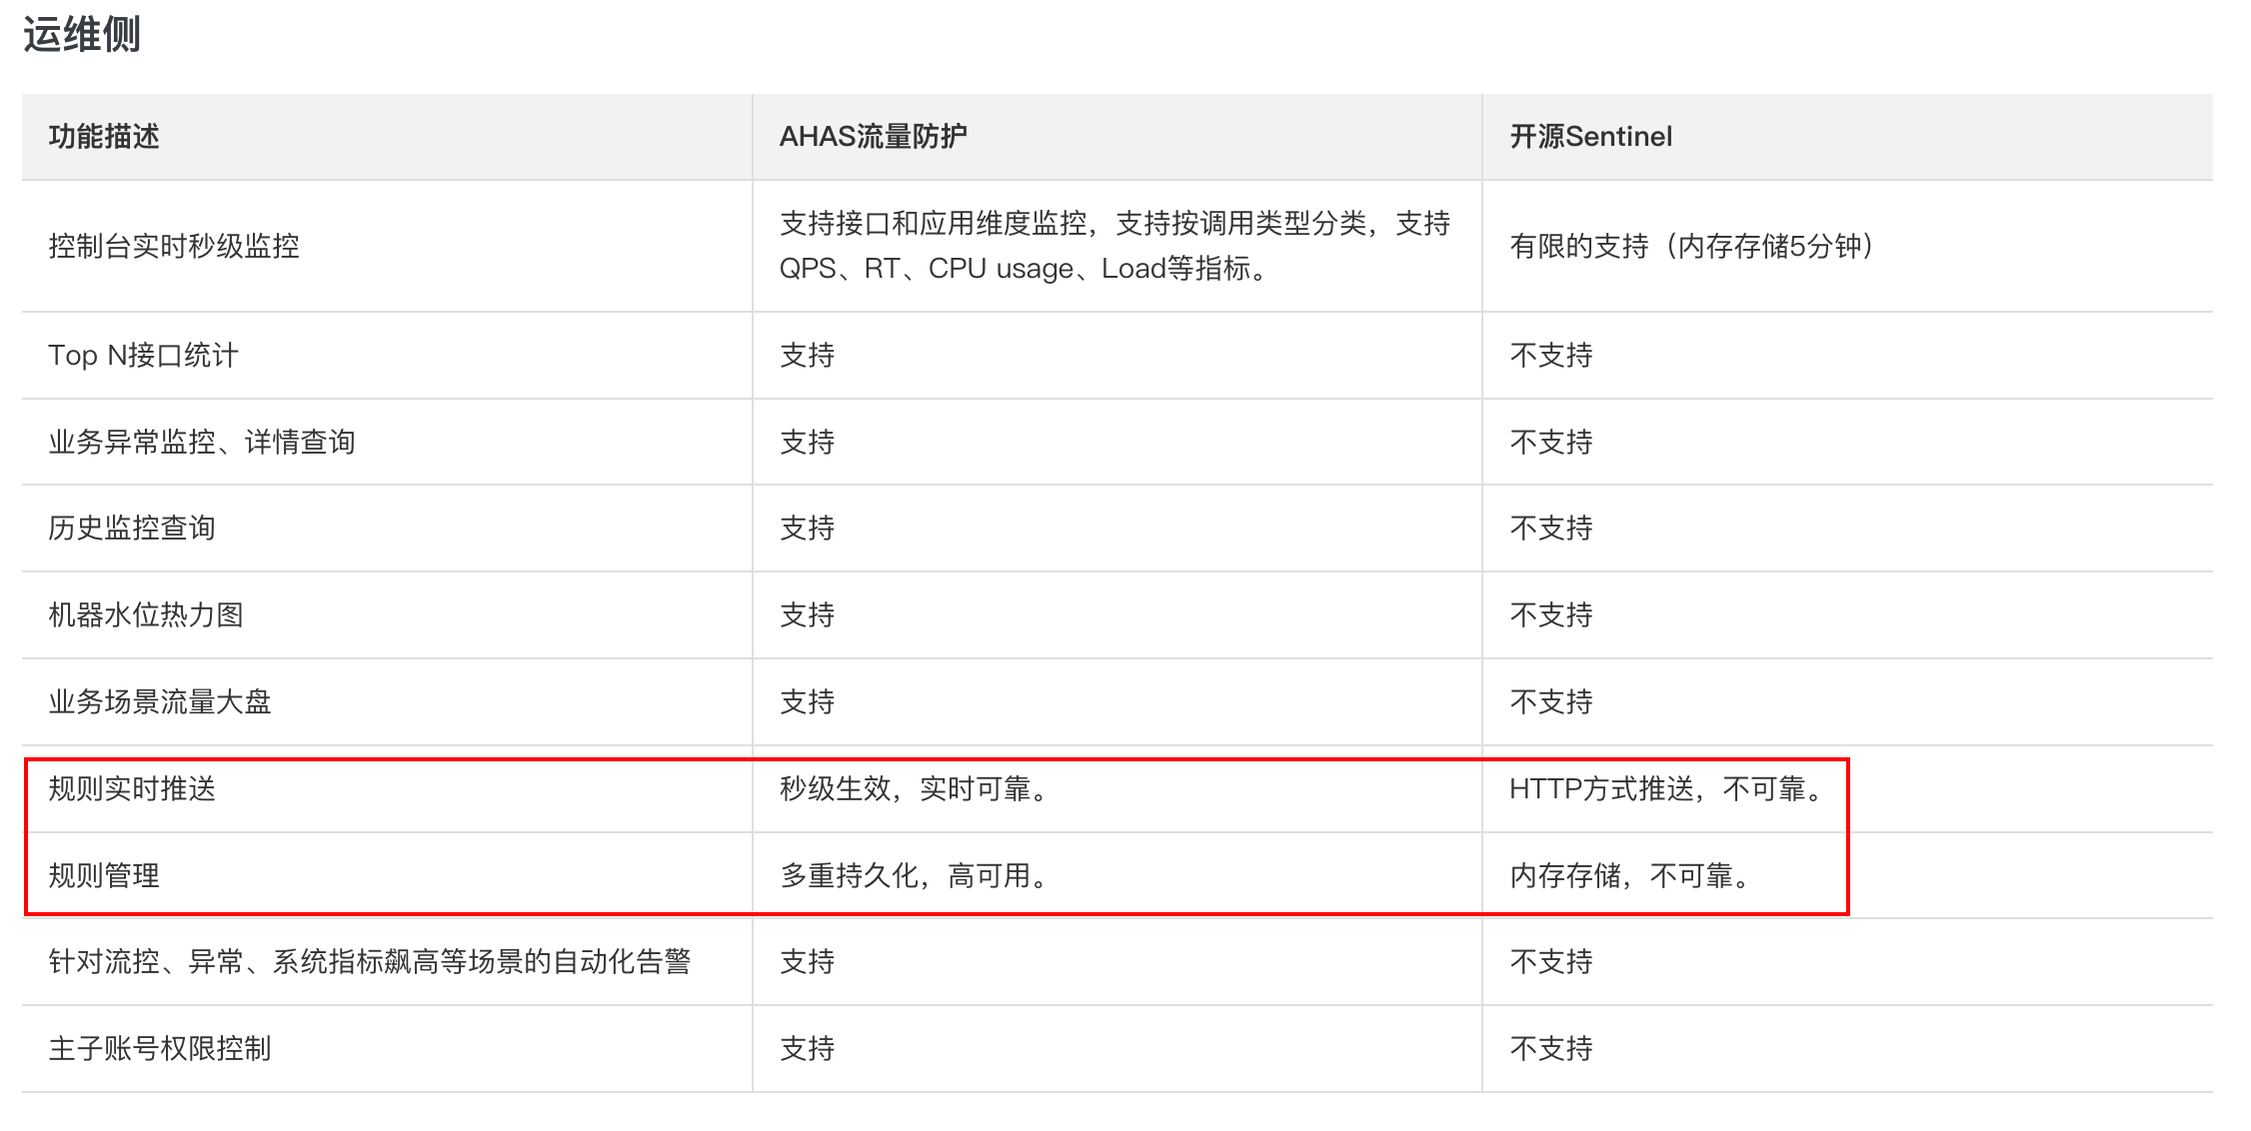Select the 功能描述 column header

(104, 136)
